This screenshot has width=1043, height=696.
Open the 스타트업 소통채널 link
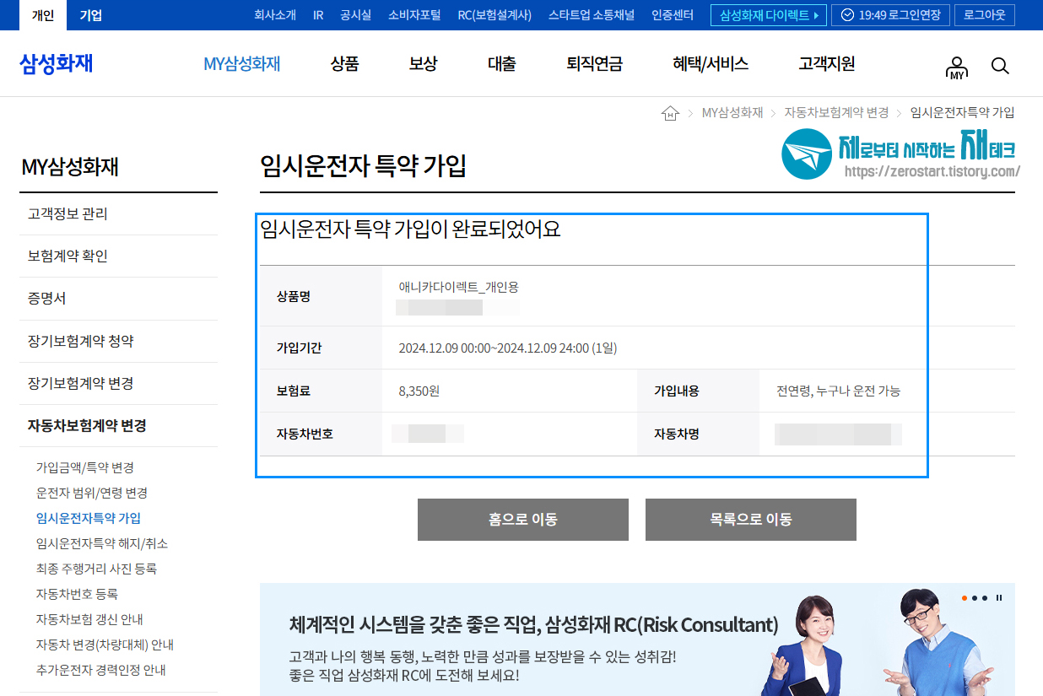point(592,15)
